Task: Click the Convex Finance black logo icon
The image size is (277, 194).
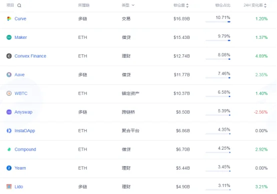Action: [9, 56]
